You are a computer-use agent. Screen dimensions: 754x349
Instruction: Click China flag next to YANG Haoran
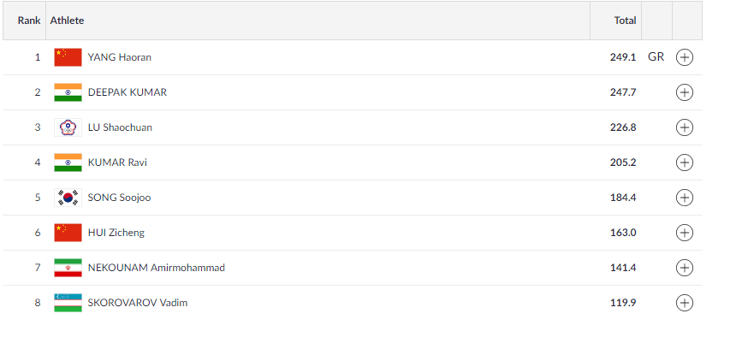(68, 57)
